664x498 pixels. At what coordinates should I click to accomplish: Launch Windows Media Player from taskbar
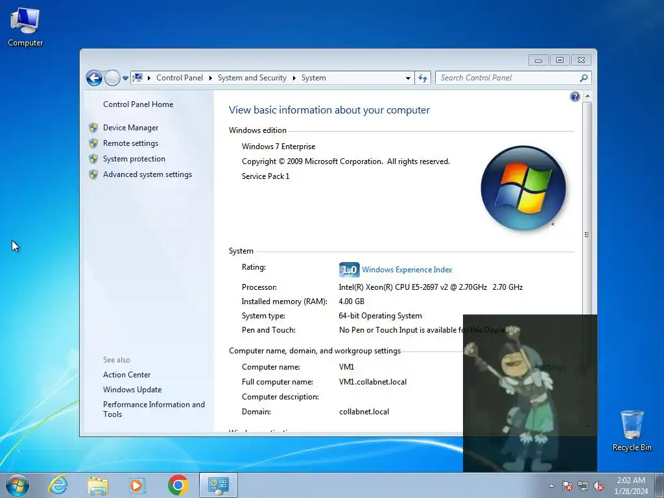point(137,485)
